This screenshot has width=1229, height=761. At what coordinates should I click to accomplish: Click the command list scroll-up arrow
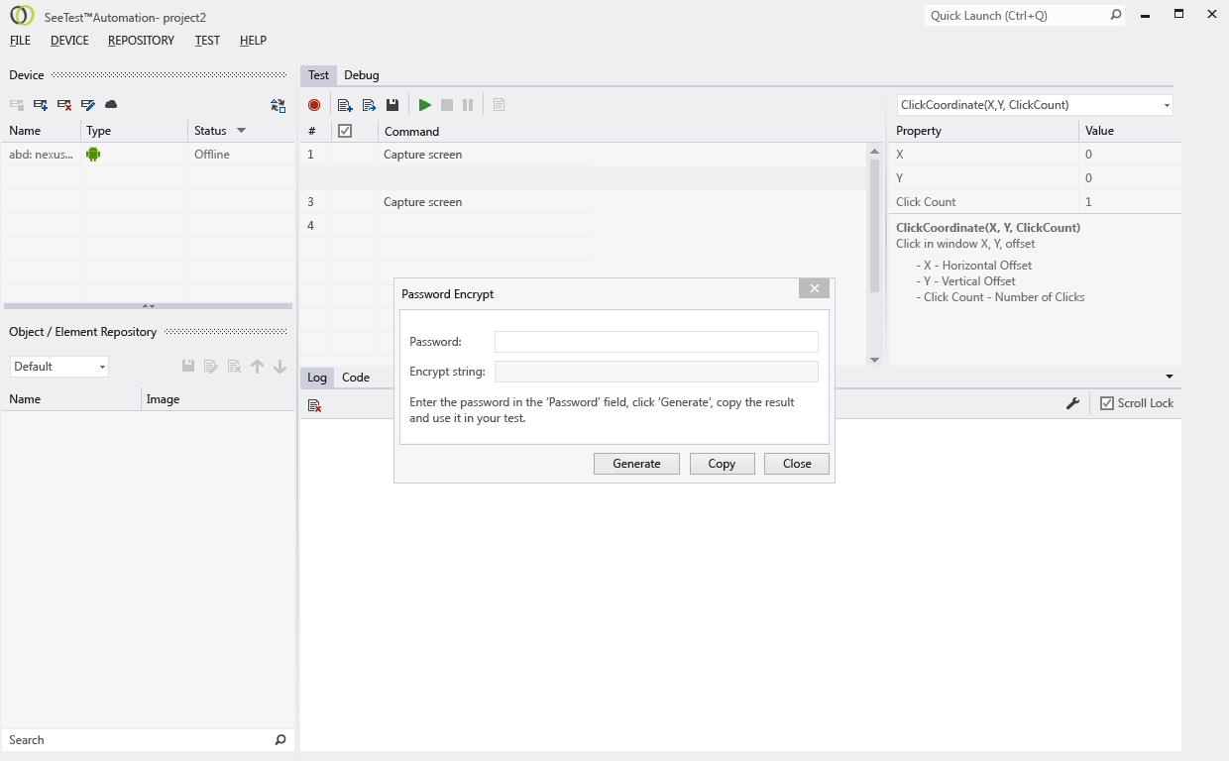(x=874, y=151)
